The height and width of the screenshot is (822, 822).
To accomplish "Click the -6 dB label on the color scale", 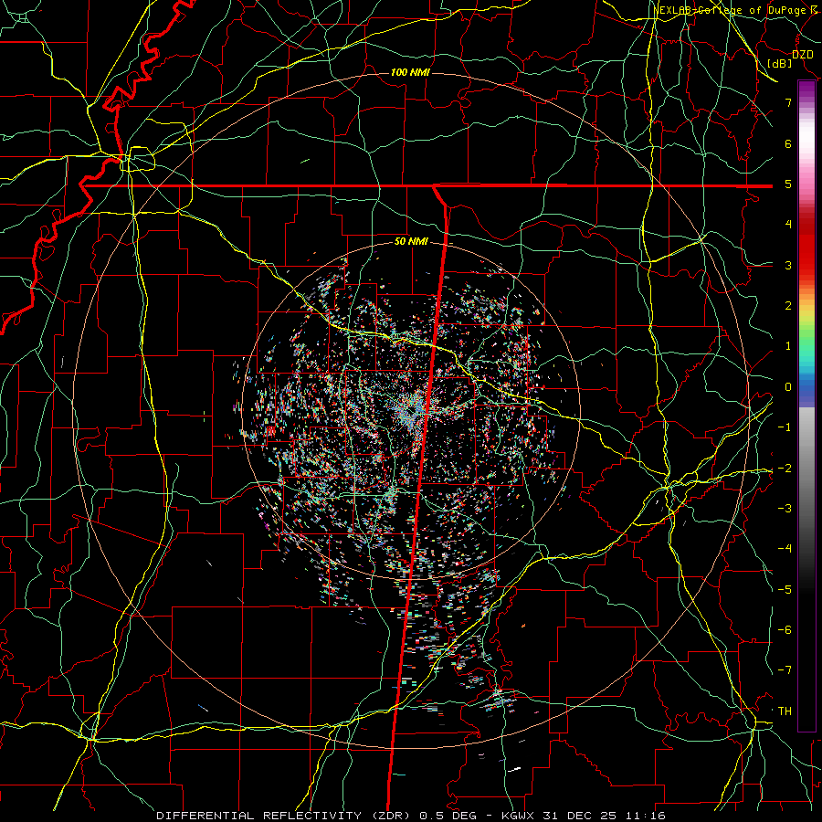I will [x=785, y=630].
